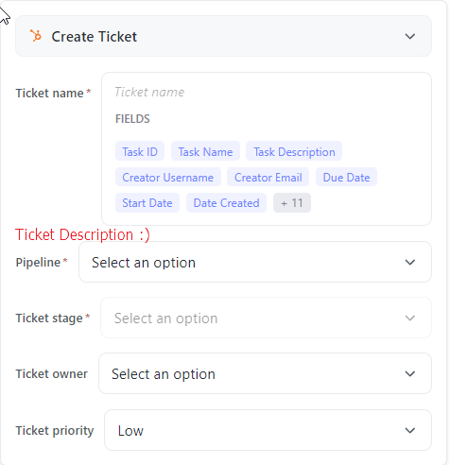Screen dimensions: 450x465
Task: Click the Ticket priority chevron arrow
Action: (x=409, y=430)
